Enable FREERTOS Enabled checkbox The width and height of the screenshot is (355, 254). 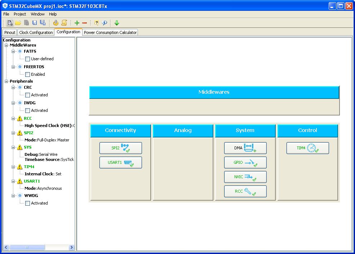click(x=28, y=74)
